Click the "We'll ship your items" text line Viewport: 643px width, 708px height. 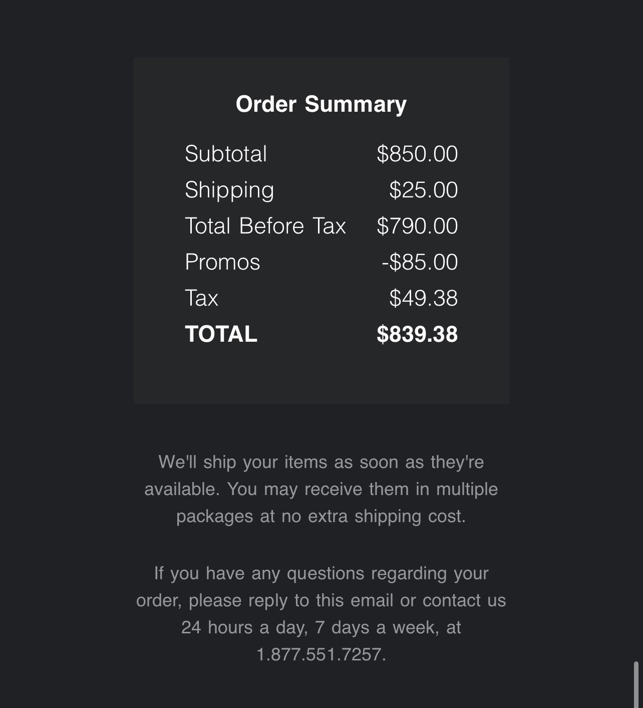click(321, 462)
